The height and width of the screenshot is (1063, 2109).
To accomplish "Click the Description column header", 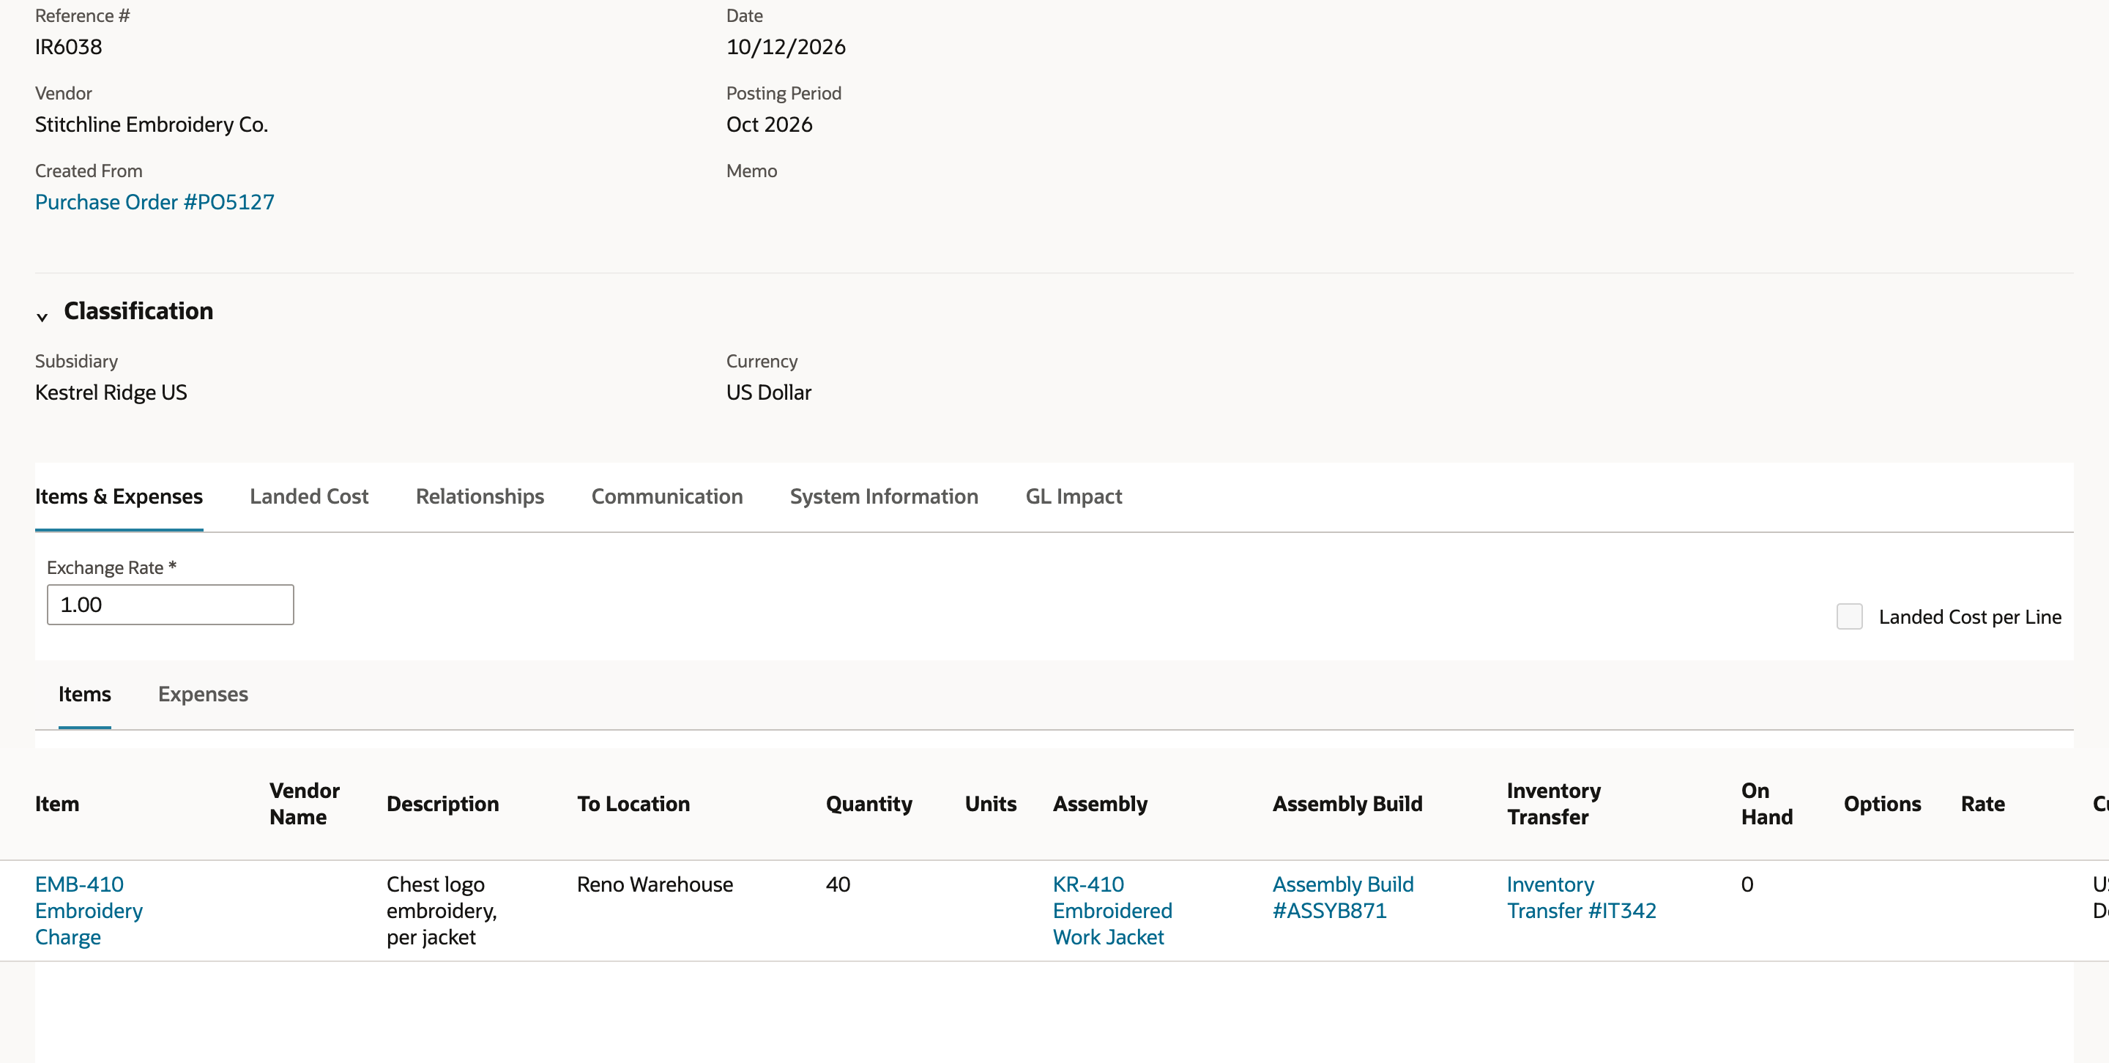I will 442,805.
